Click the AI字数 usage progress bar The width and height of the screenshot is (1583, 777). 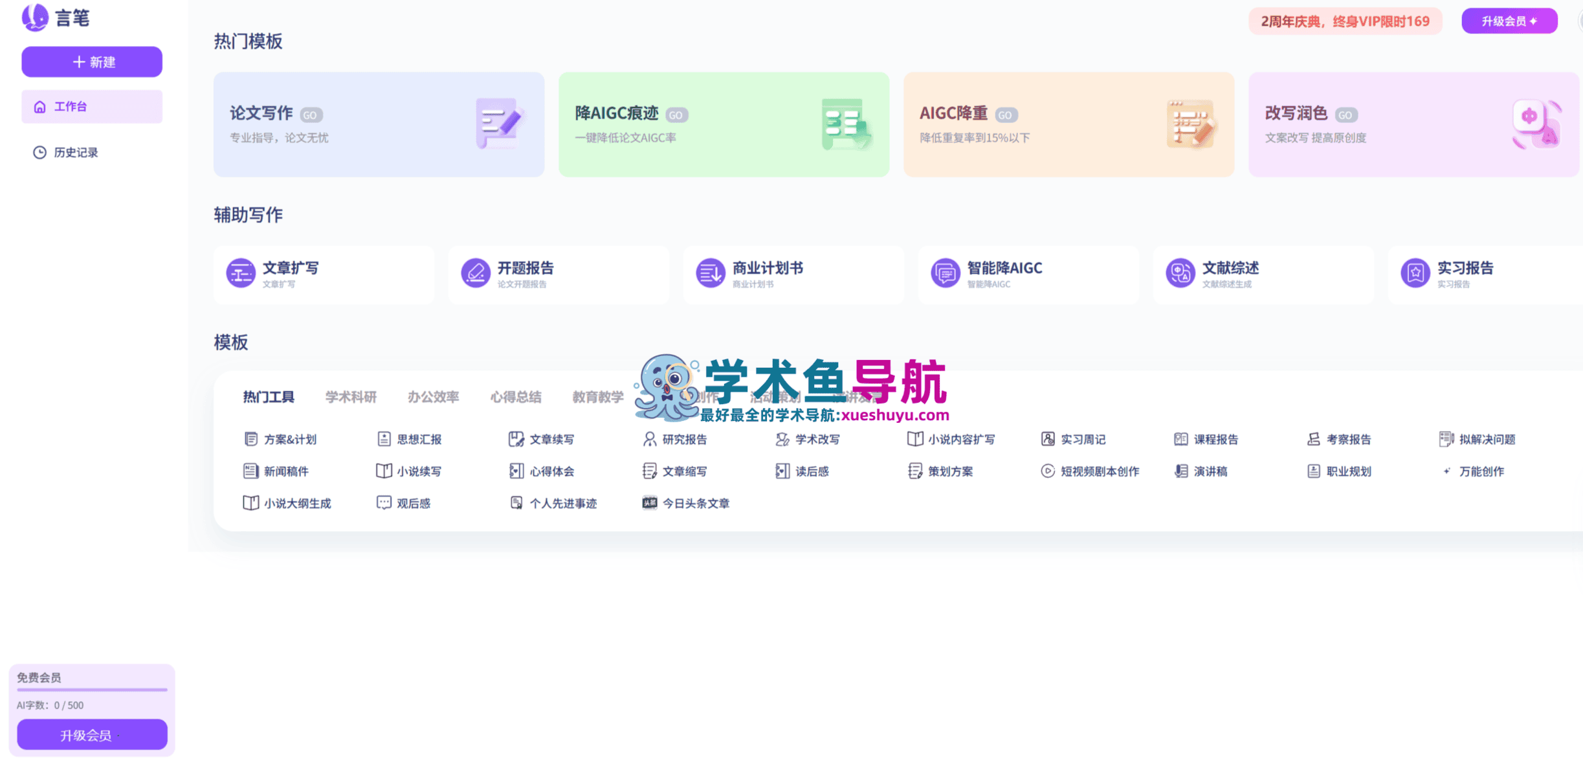(x=92, y=690)
